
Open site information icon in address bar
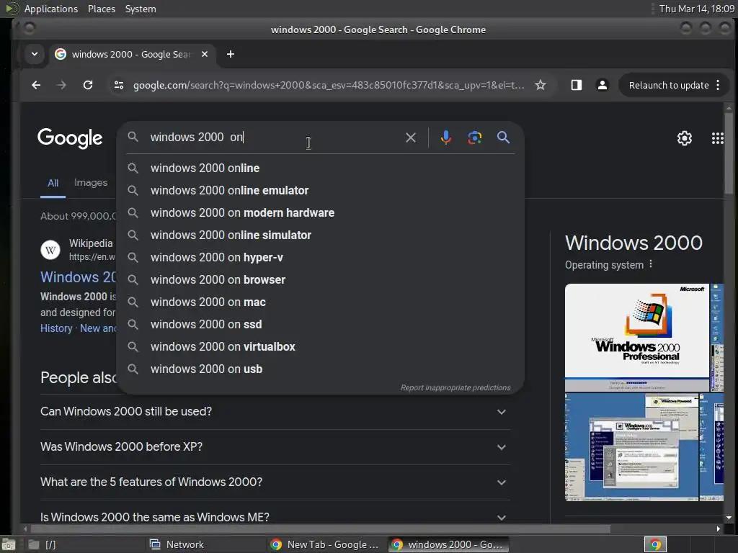click(x=119, y=85)
